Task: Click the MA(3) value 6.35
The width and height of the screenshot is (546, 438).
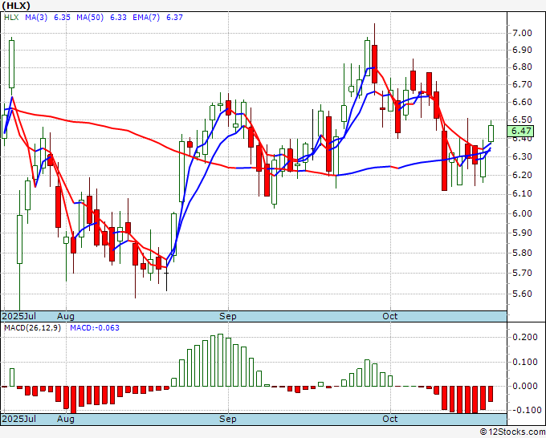Action: [63, 18]
